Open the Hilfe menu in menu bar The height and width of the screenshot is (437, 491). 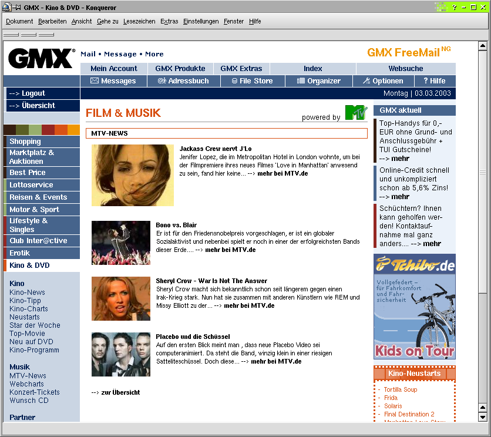pos(255,21)
